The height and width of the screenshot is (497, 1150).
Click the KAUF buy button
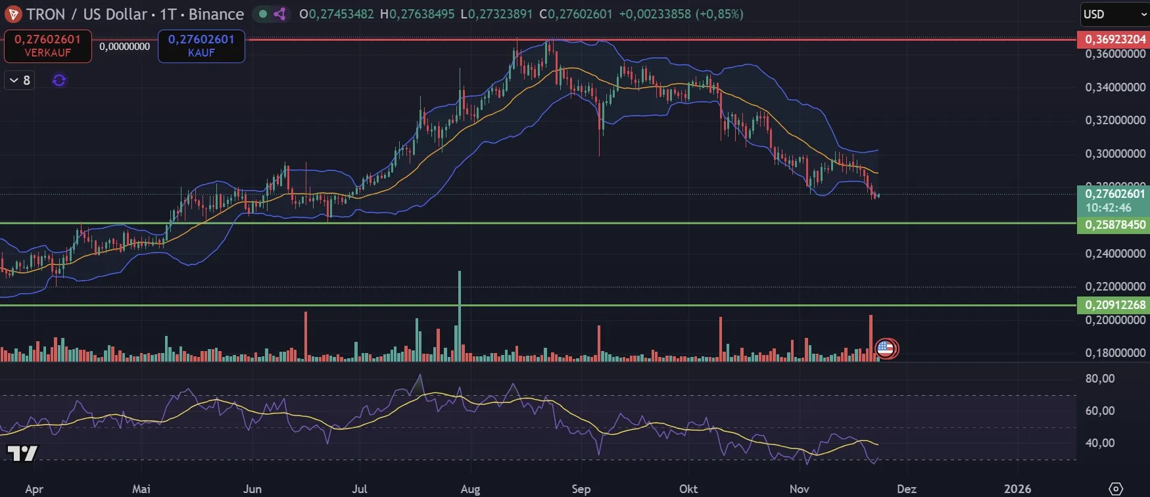201,46
